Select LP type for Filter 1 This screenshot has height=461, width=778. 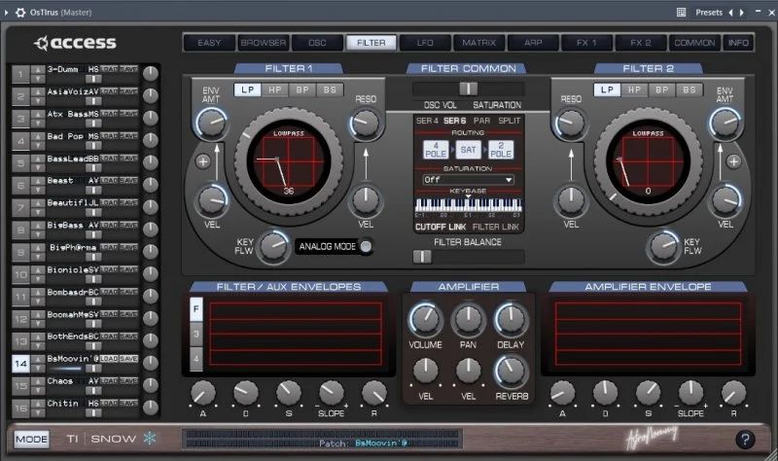tap(248, 89)
